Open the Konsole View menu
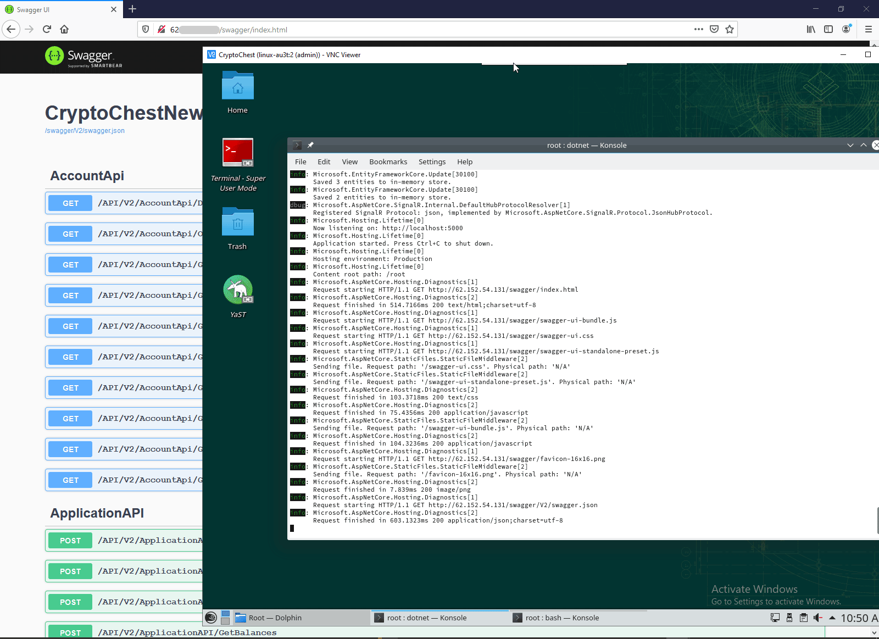This screenshot has width=879, height=639. (x=350, y=162)
